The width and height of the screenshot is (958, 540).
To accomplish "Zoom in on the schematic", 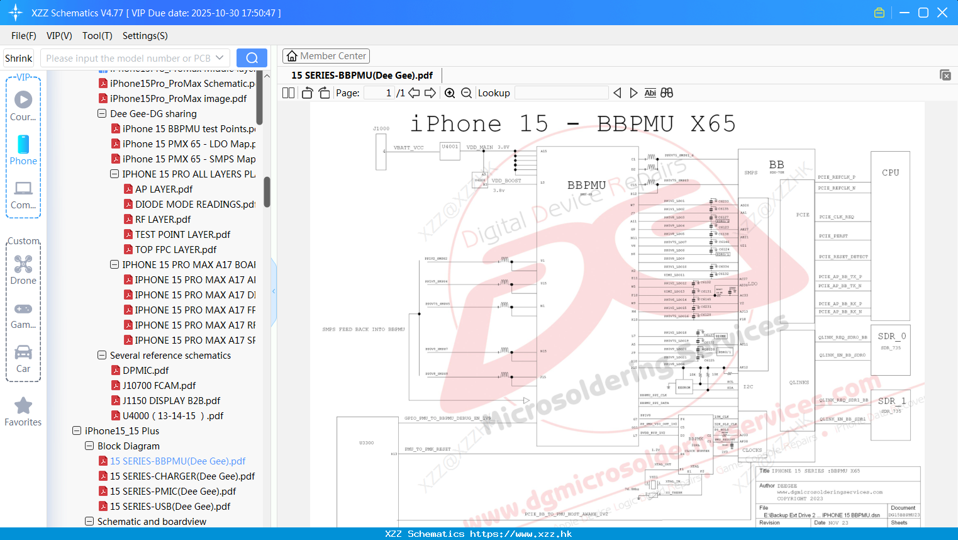I will pos(450,93).
